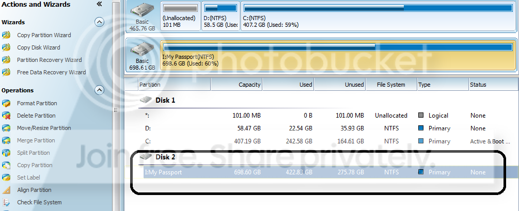The image size is (519, 211).
Task: Click the Align Partition icon
Action: coord(6,190)
